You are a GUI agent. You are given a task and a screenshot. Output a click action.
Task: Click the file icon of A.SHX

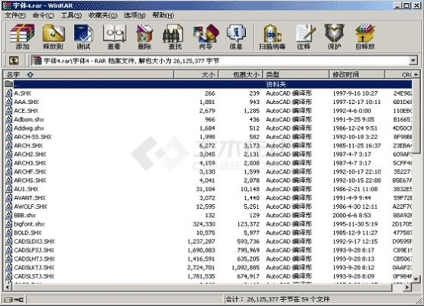tap(8, 93)
